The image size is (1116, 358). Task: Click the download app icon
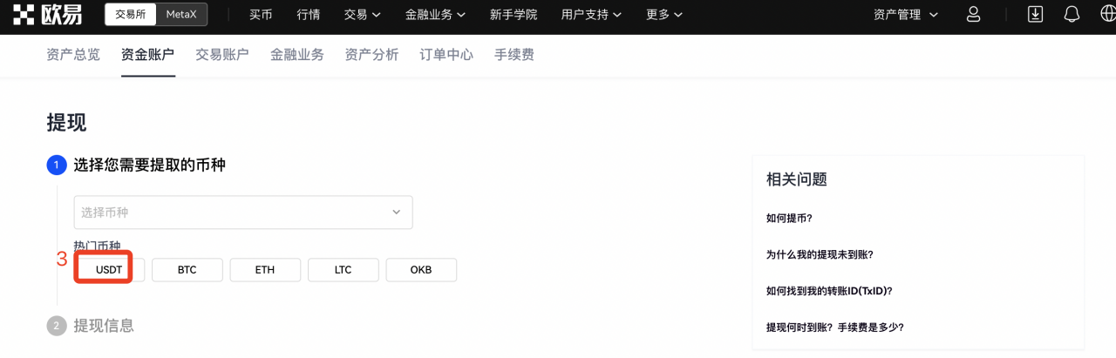click(x=1035, y=15)
